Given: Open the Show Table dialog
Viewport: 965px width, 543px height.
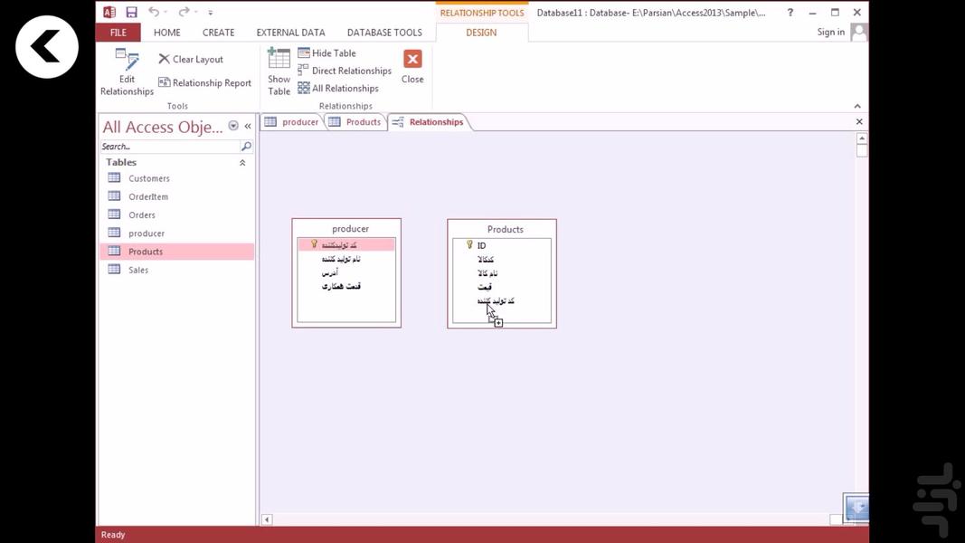Looking at the screenshot, I should [278, 71].
